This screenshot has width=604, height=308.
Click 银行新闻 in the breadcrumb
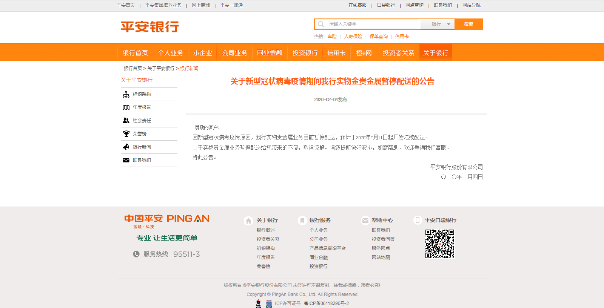click(189, 69)
